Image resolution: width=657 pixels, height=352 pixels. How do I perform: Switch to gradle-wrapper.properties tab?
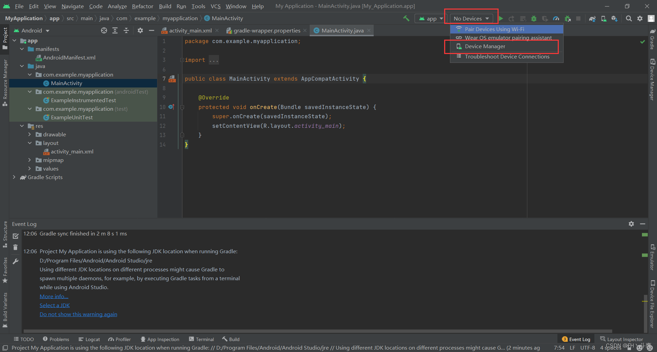pyautogui.click(x=267, y=30)
